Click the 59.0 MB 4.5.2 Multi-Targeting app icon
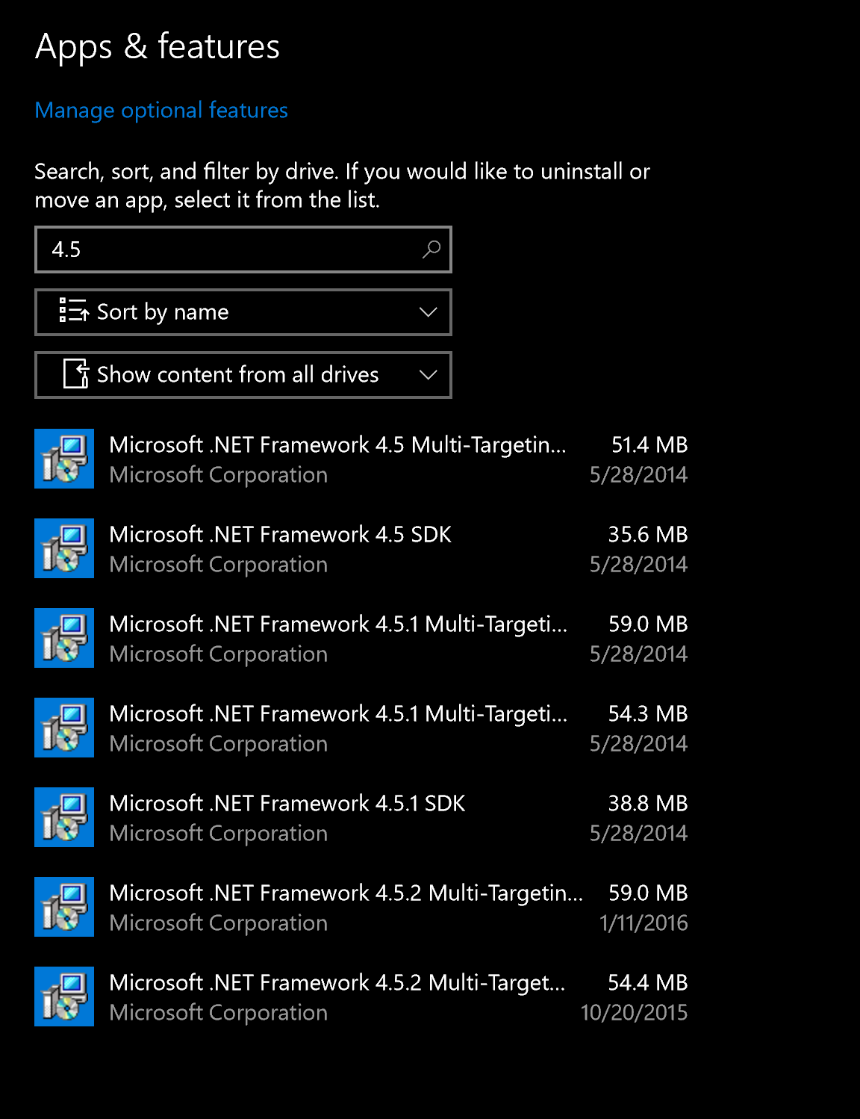Screen dimensions: 860x1119 tap(64, 907)
